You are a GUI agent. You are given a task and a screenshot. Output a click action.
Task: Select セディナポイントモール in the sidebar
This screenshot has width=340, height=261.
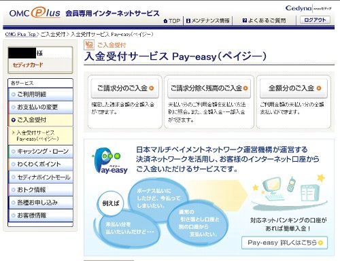pos(41,177)
